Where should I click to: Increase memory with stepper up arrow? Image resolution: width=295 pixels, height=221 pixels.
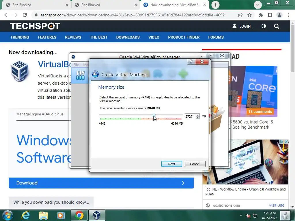197,115
